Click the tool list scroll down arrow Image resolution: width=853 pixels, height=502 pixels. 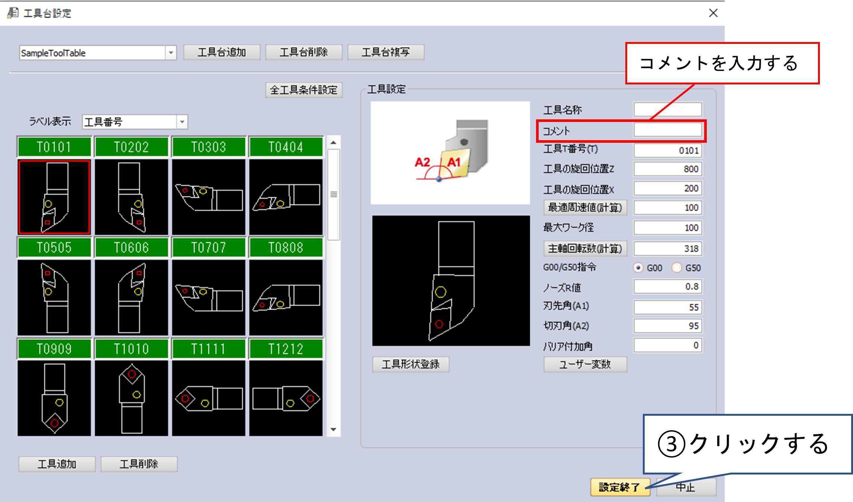pyautogui.click(x=334, y=429)
